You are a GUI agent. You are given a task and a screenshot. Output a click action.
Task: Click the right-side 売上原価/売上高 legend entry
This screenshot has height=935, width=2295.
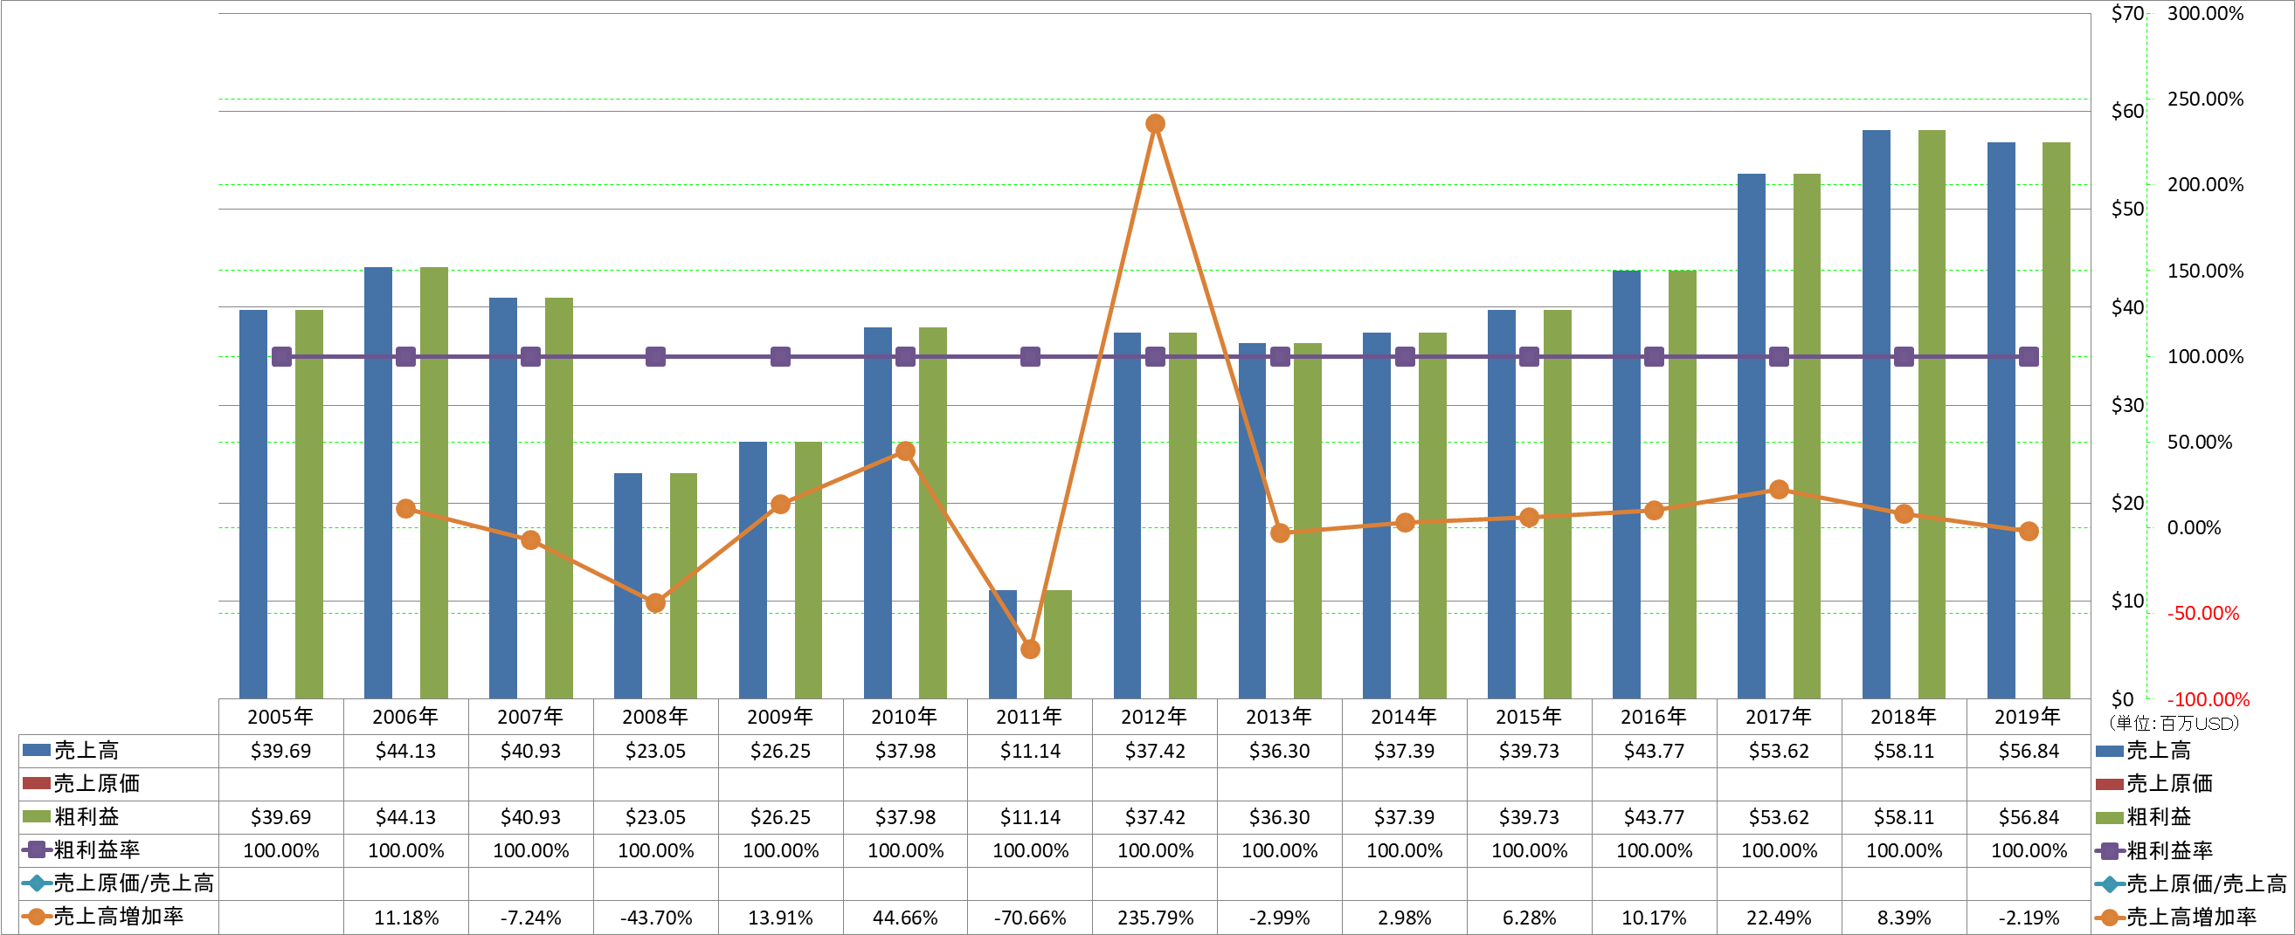(x=2192, y=883)
